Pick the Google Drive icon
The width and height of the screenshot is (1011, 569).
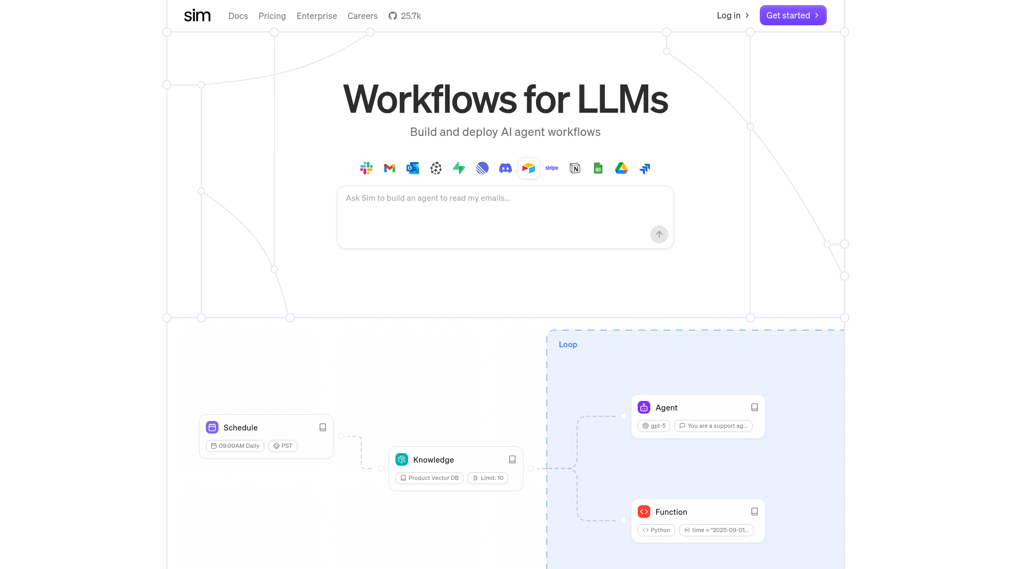[621, 168]
